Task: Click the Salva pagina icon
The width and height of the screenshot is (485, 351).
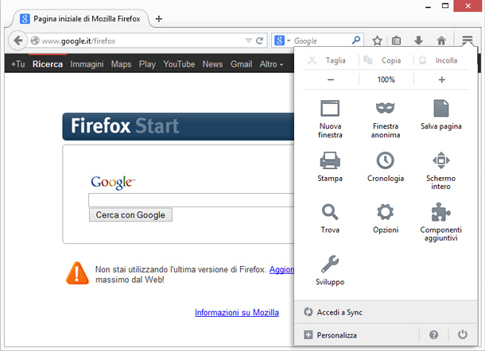Action: pos(440,108)
